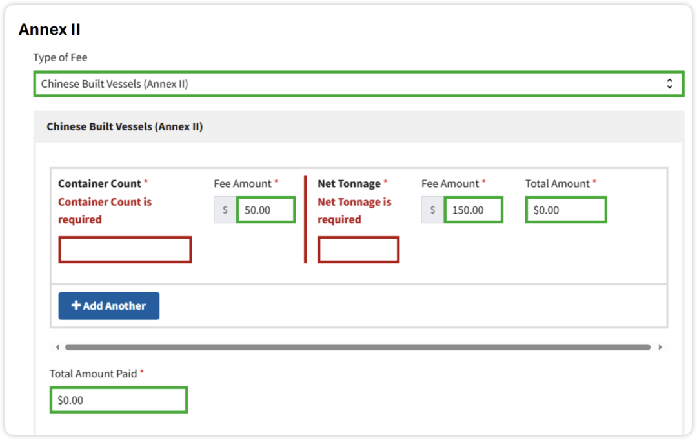
Task: Click the horizontal scrollbar right arrow
Action: tap(660, 347)
